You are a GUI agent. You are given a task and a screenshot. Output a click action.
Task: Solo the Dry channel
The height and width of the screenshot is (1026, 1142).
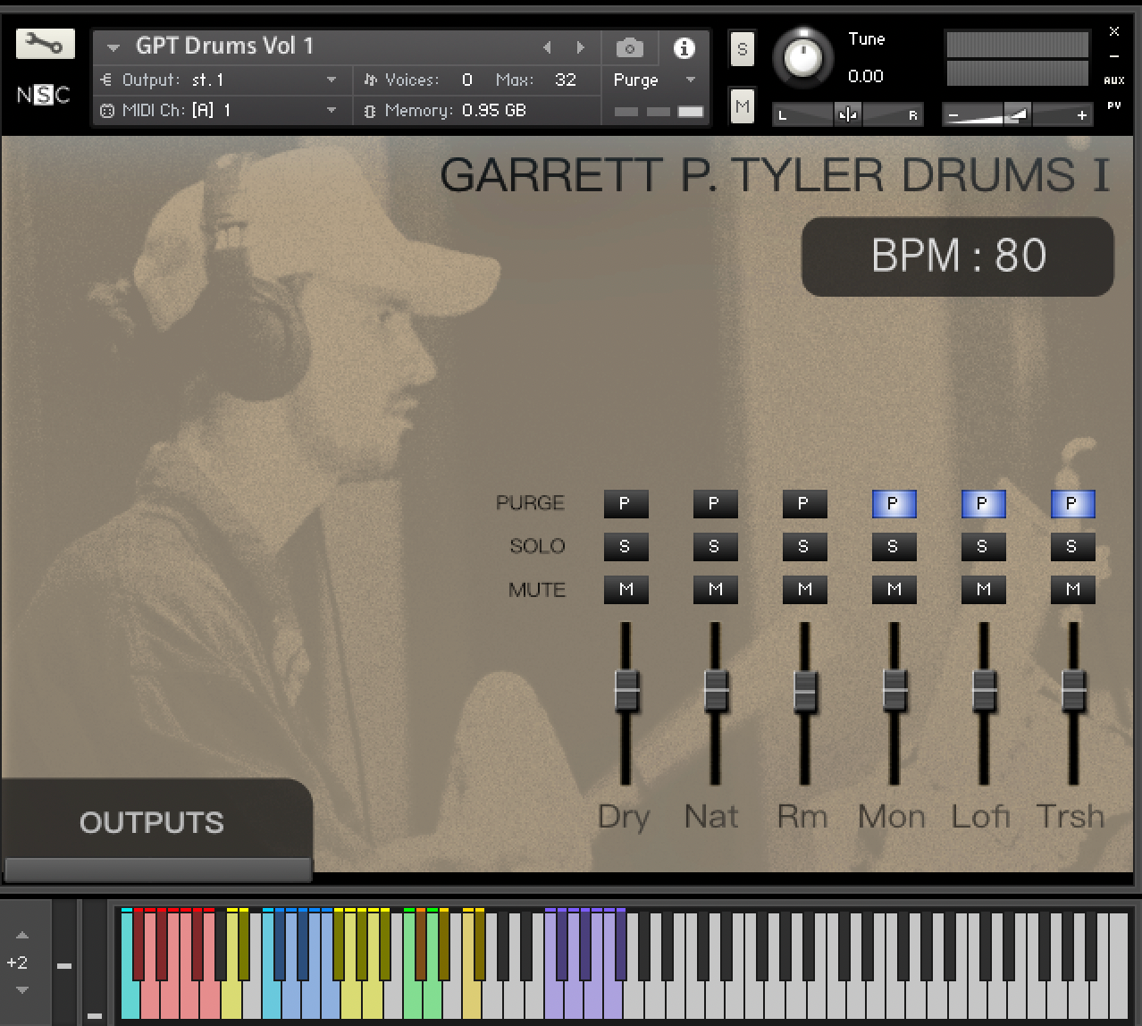coord(626,547)
